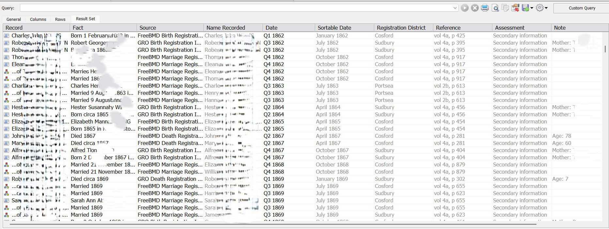
Task: Stop the query with the X icon
Action: click(x=475, y=8)
